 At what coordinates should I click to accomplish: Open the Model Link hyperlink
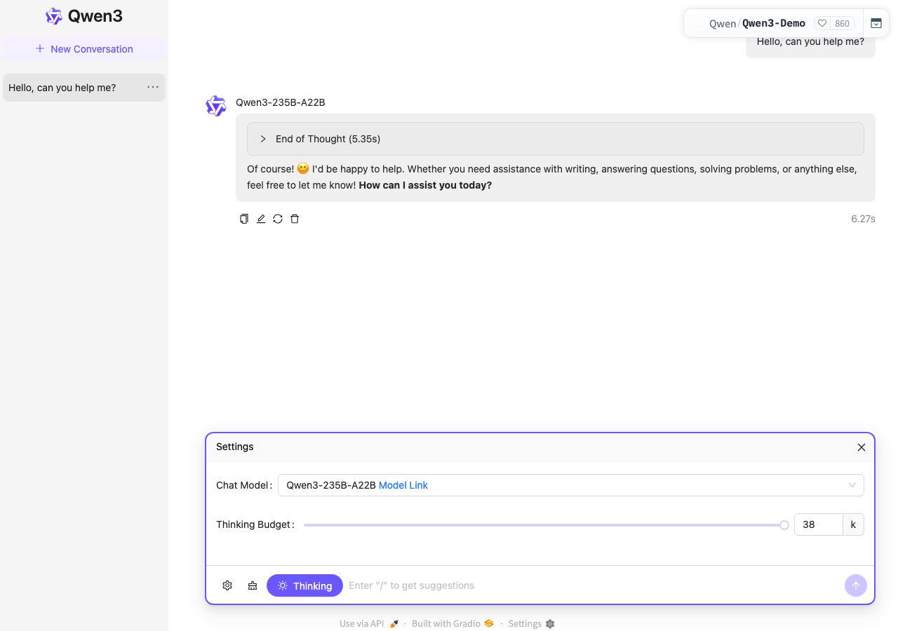click(x=403, y=485)
